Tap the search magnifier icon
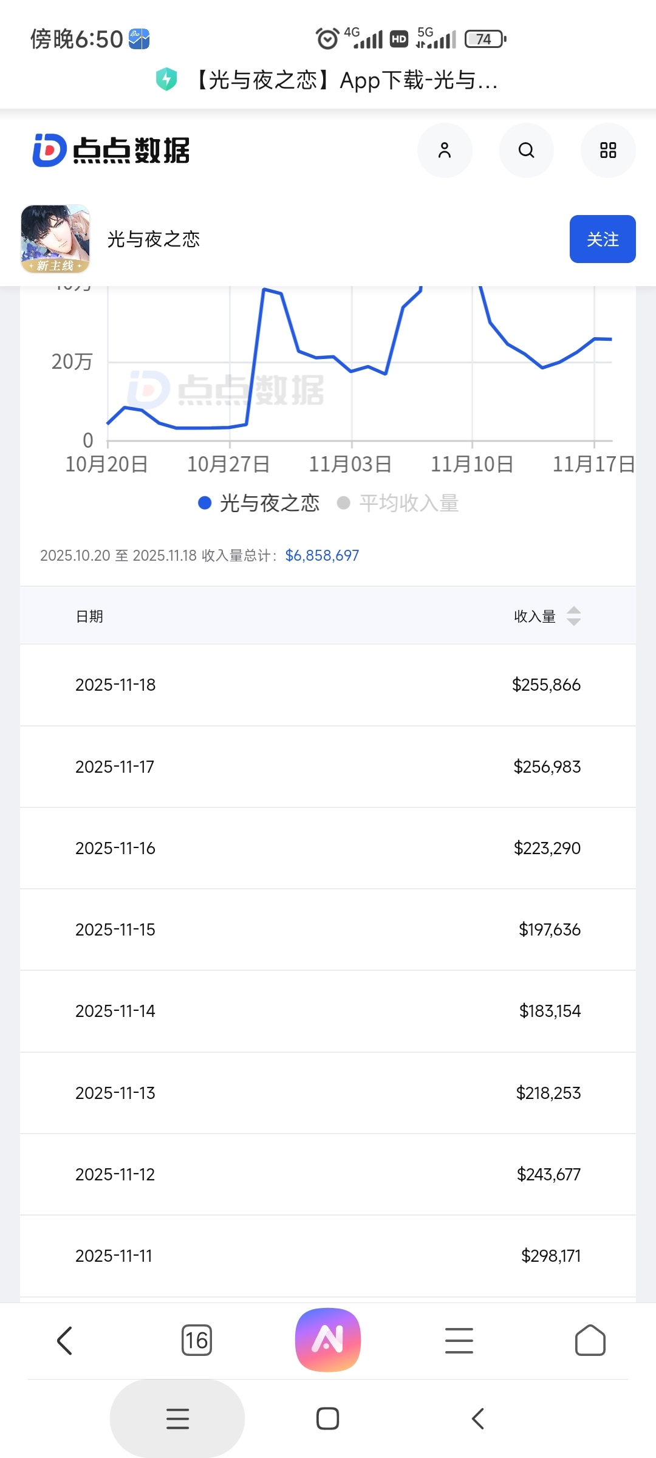 527,151
